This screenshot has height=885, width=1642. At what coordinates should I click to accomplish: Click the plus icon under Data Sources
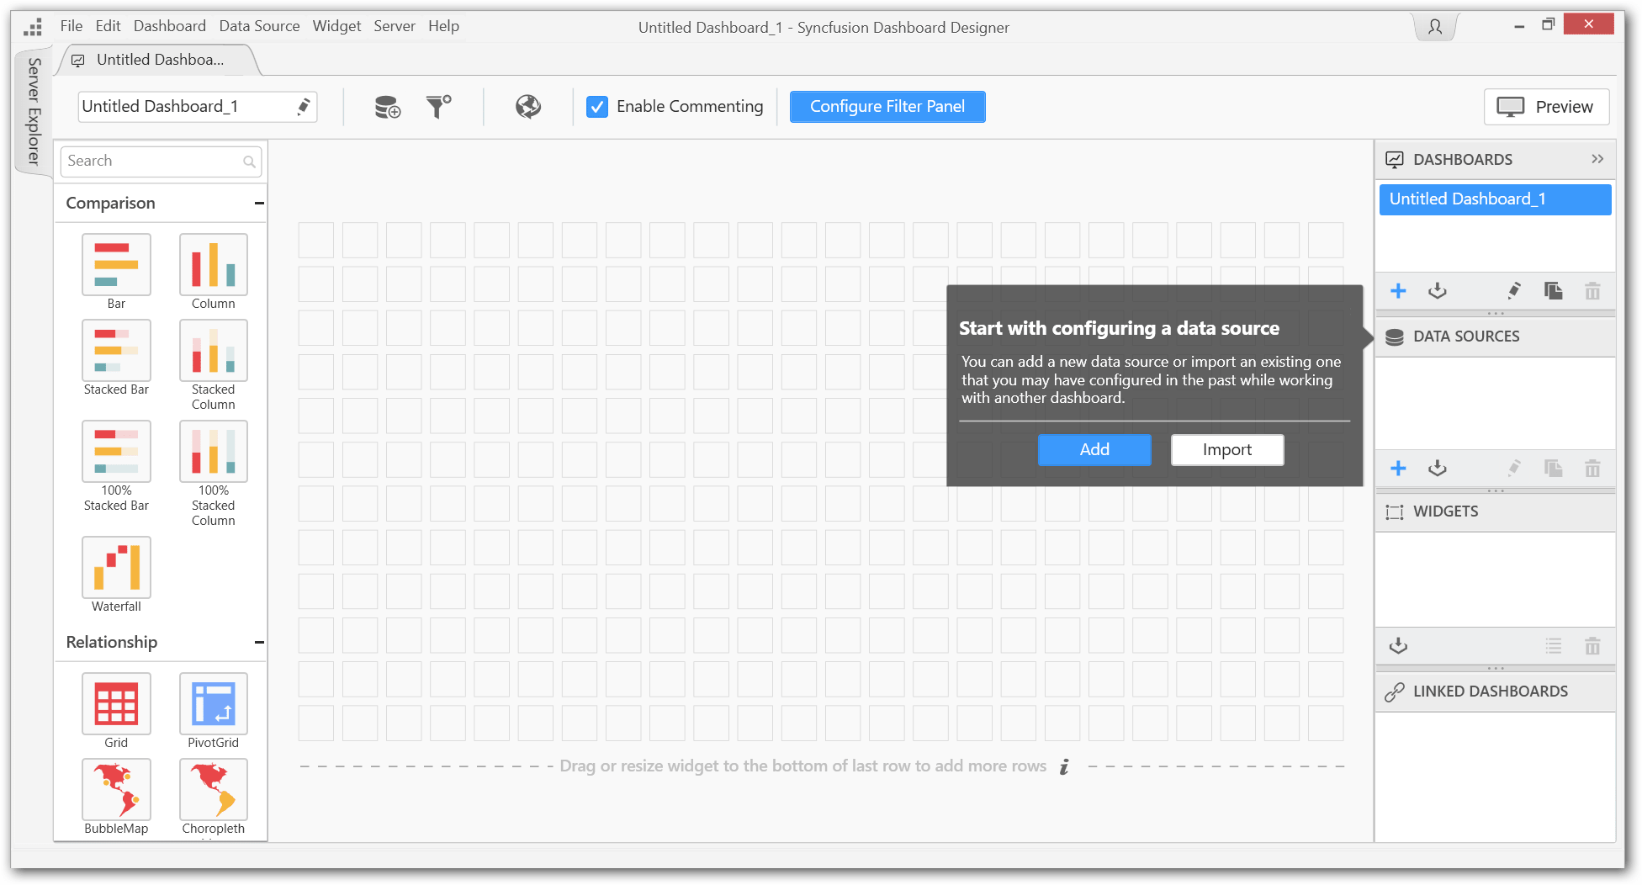tap(1398, 469)
